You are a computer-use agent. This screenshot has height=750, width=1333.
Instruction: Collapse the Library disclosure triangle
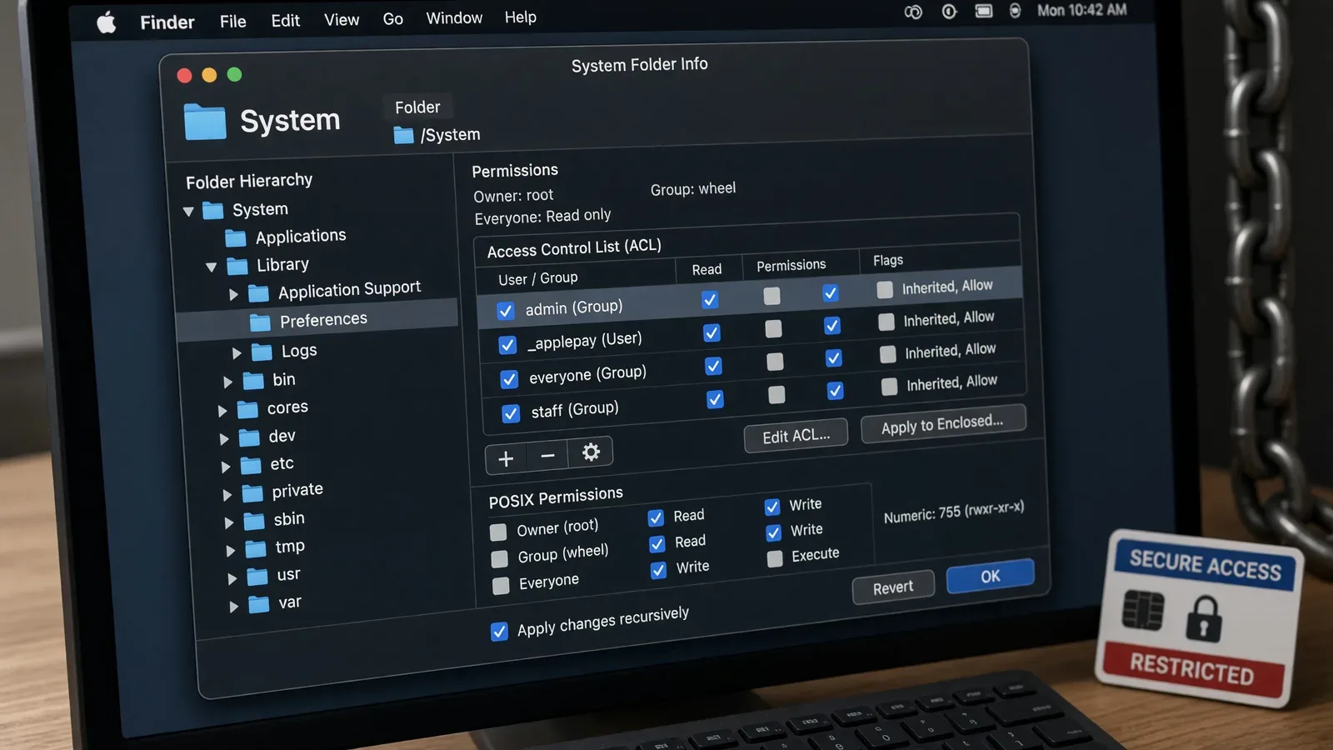click(211, 267)
